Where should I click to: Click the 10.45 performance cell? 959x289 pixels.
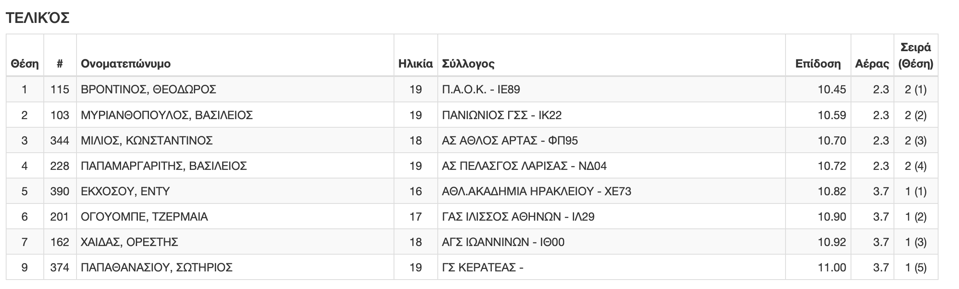832,89
